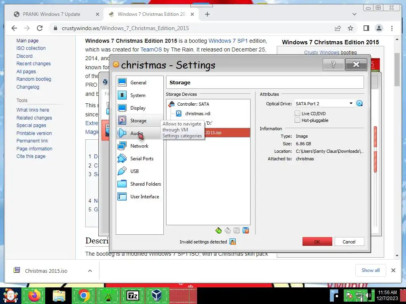Image resolution: width=406 pixels, height=304 pixels.
Task: Close the Chrome downloads bar
Action: (393, 270)
